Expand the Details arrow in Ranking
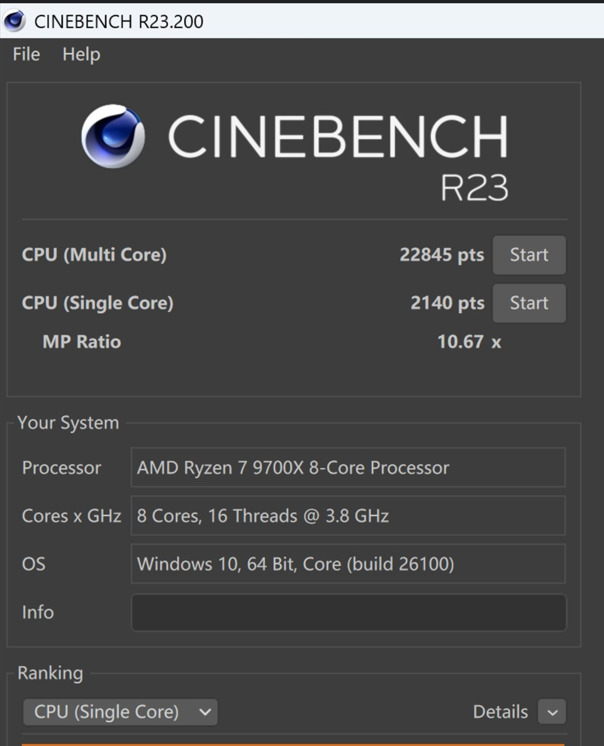The height and width of the screenshot is (746, 604). click(552, 712)
